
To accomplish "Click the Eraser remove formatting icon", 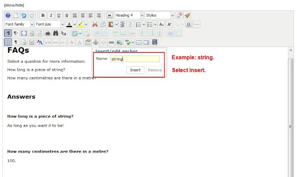I will (x=179, y=15).
